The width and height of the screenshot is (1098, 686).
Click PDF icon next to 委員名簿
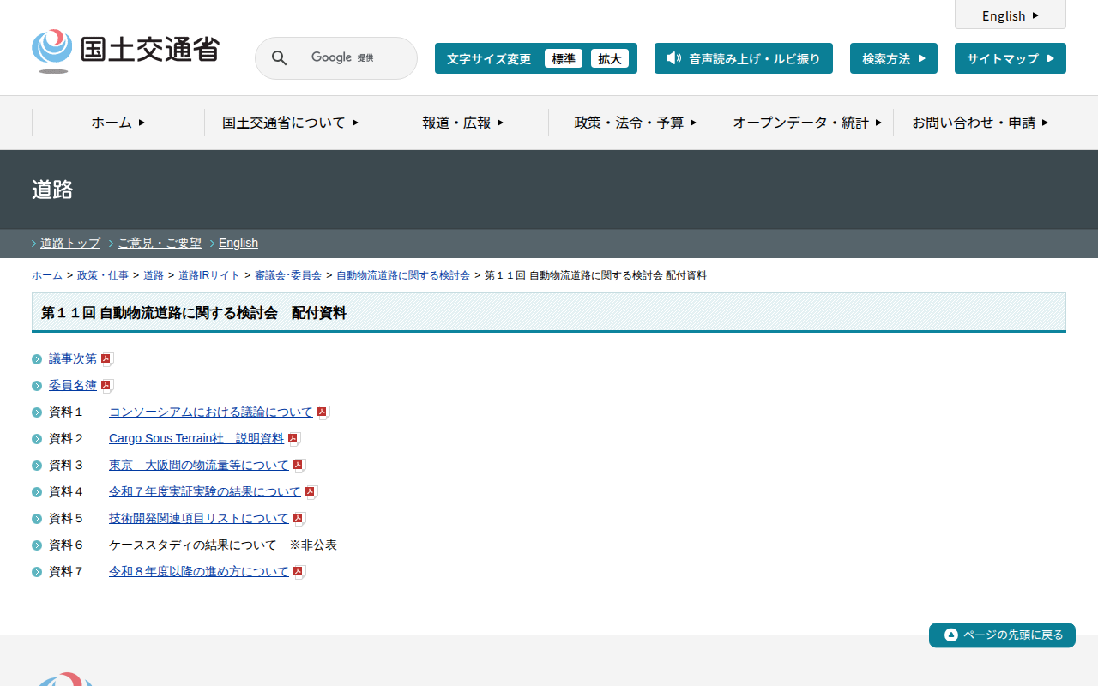[x=106, y=386]
